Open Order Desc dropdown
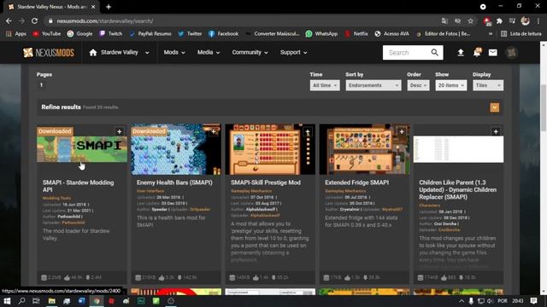The width and height of the screenshot is (547, 307). point(418,85)
